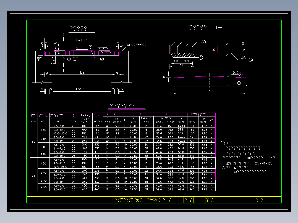This screenshot has height=223, width=298.
Task: Click table cell with value 56.55
Action: [182, 126]
